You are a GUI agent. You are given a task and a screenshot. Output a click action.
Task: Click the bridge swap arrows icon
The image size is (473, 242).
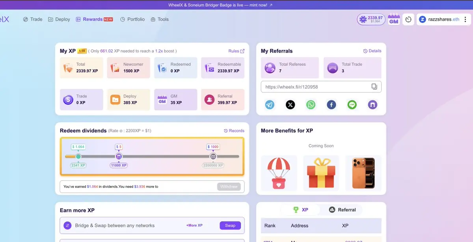coord(67,225)
